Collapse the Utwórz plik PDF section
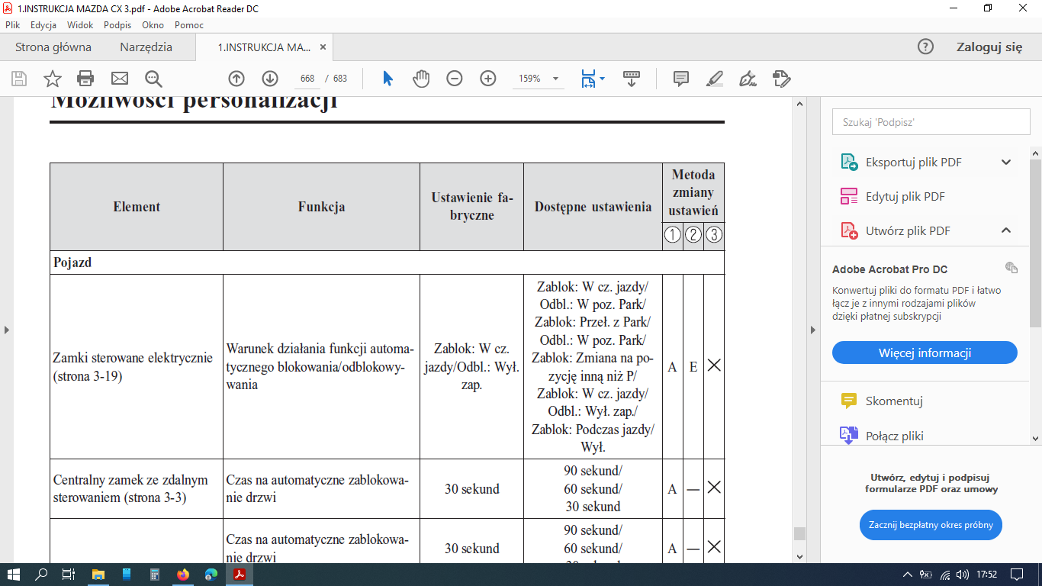 (1005, 230)
